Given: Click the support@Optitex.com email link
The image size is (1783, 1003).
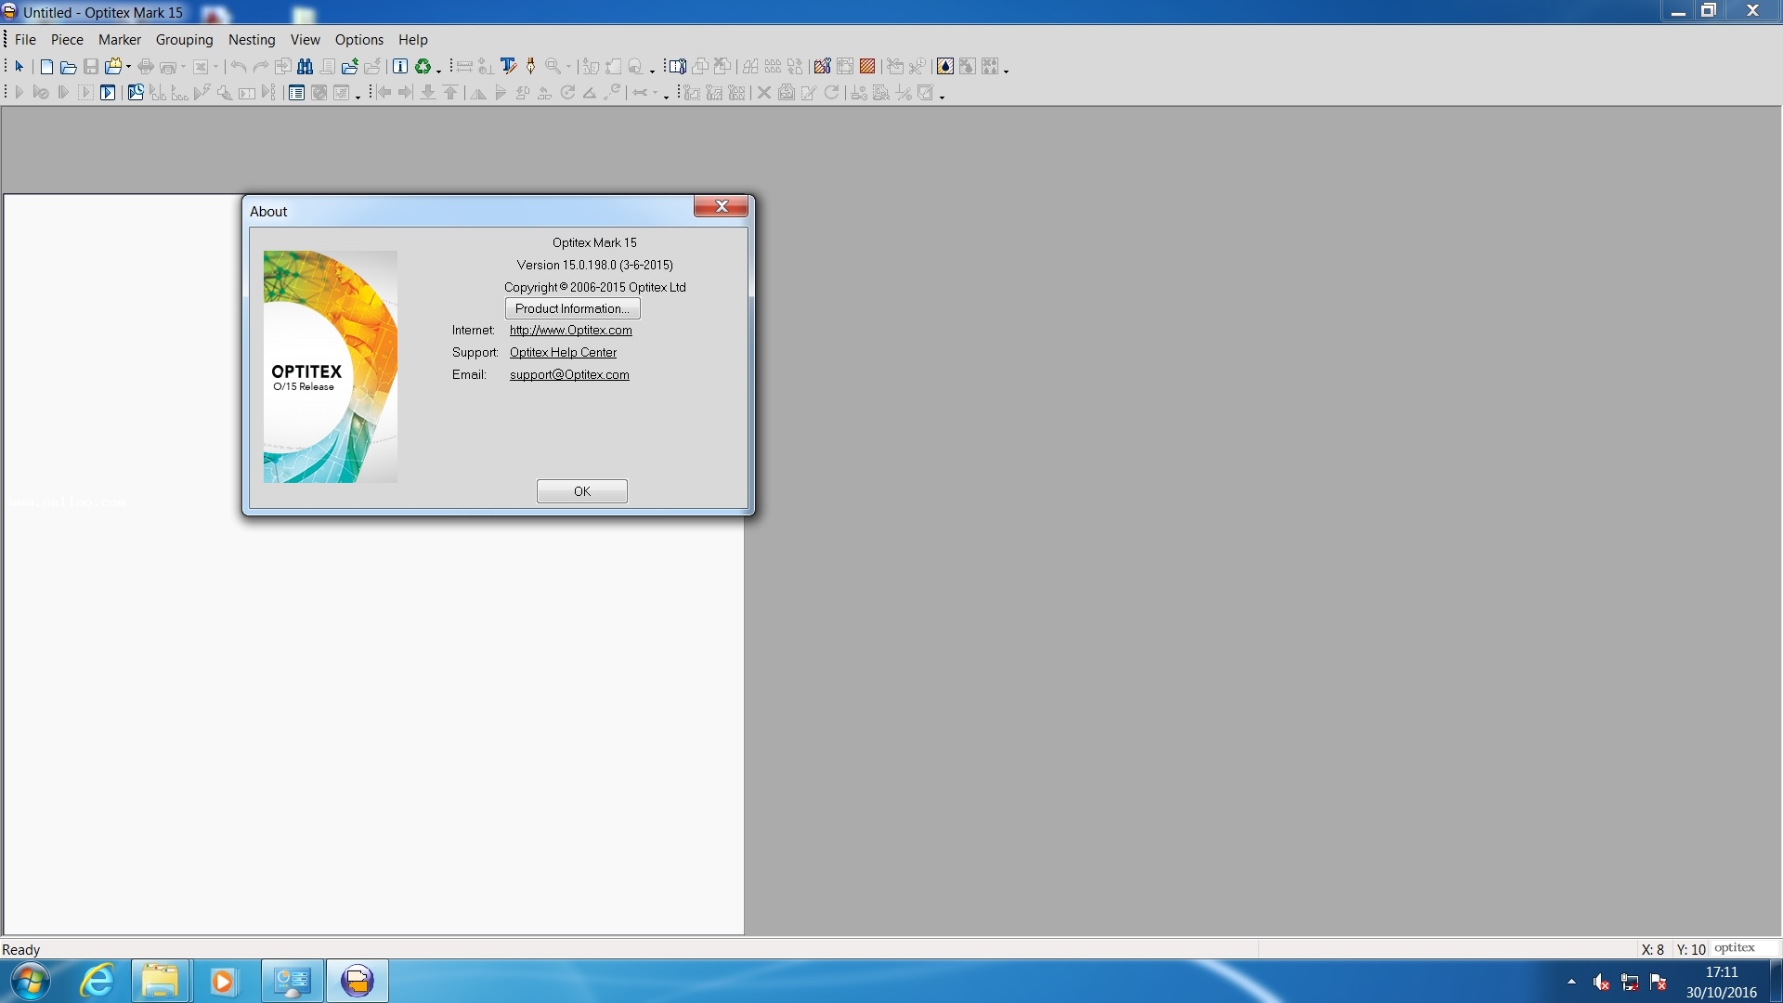Looking at the screenshot, I should [569, 374].
